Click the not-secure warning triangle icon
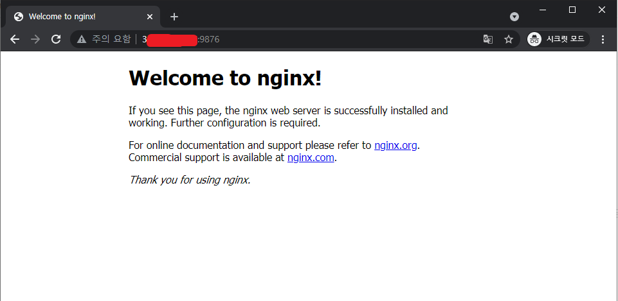Viewport: 618px width, 301px height. tap(82, 39)
